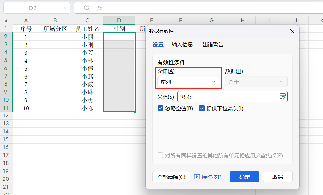Uncheck the 忽略空值 checkbox
The height and width of the screenshot is (195, 323).
[x=160, y=108]
